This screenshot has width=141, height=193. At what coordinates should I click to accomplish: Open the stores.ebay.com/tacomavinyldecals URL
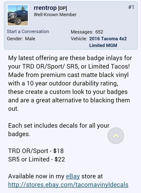click(68, 185)
